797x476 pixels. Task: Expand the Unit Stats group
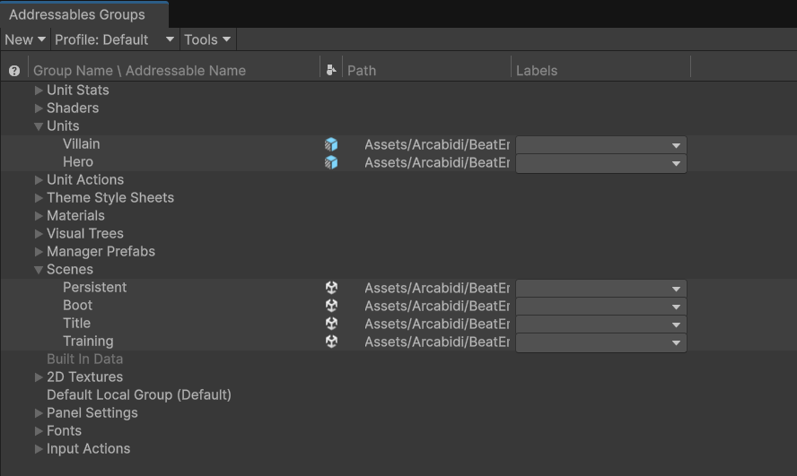[x=39, y=91]
